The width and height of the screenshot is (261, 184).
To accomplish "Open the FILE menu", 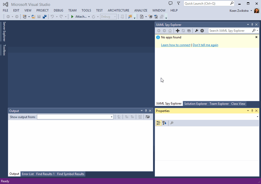I will 6,10.
